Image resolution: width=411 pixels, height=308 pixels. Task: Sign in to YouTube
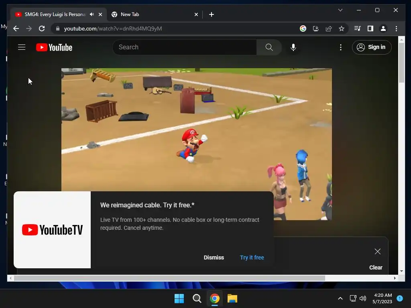372,47
